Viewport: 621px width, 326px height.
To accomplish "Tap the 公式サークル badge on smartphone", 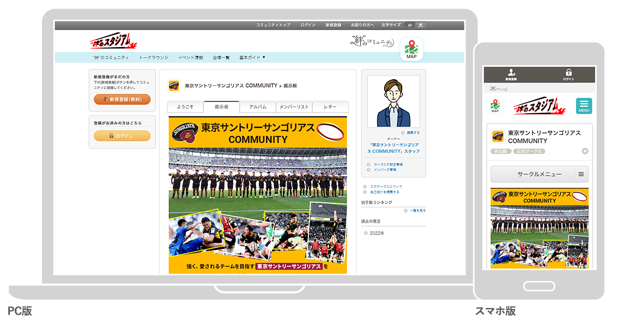I will click(529, 151).
